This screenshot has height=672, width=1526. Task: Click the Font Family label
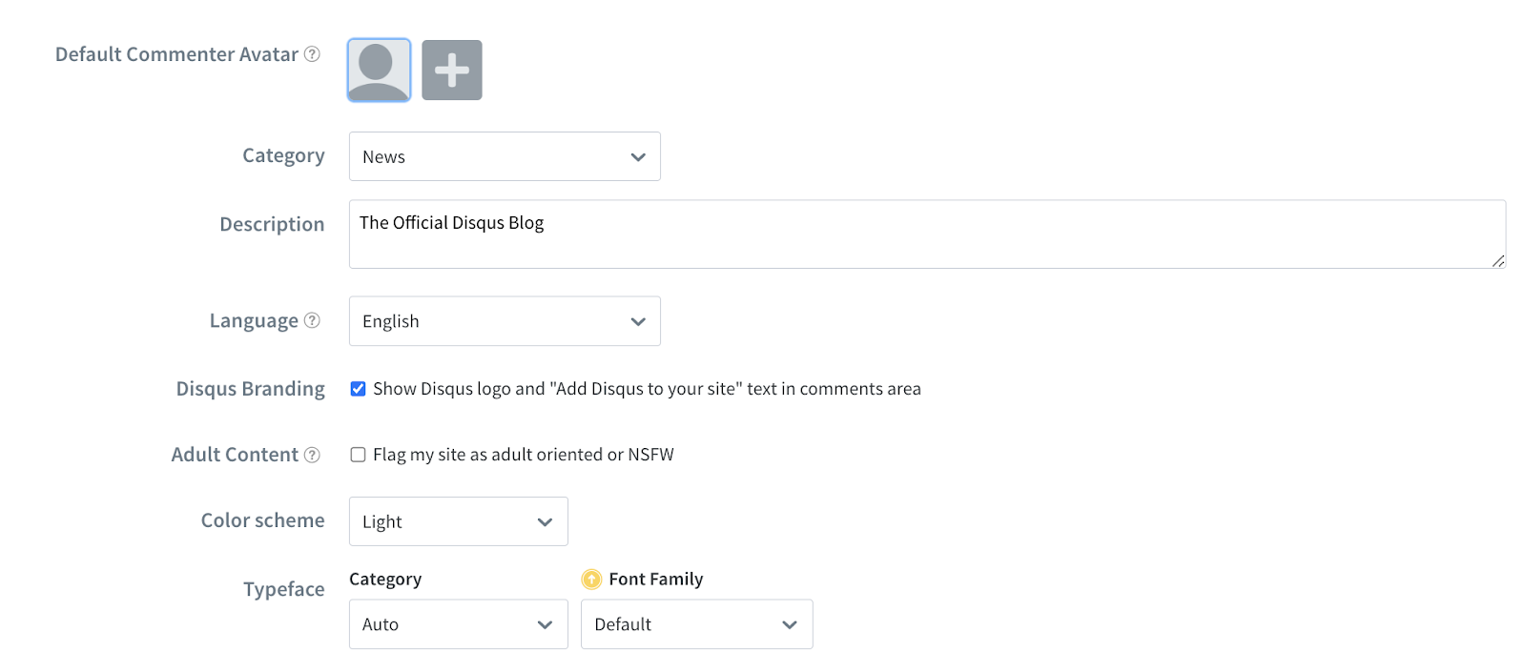point(655,580)
